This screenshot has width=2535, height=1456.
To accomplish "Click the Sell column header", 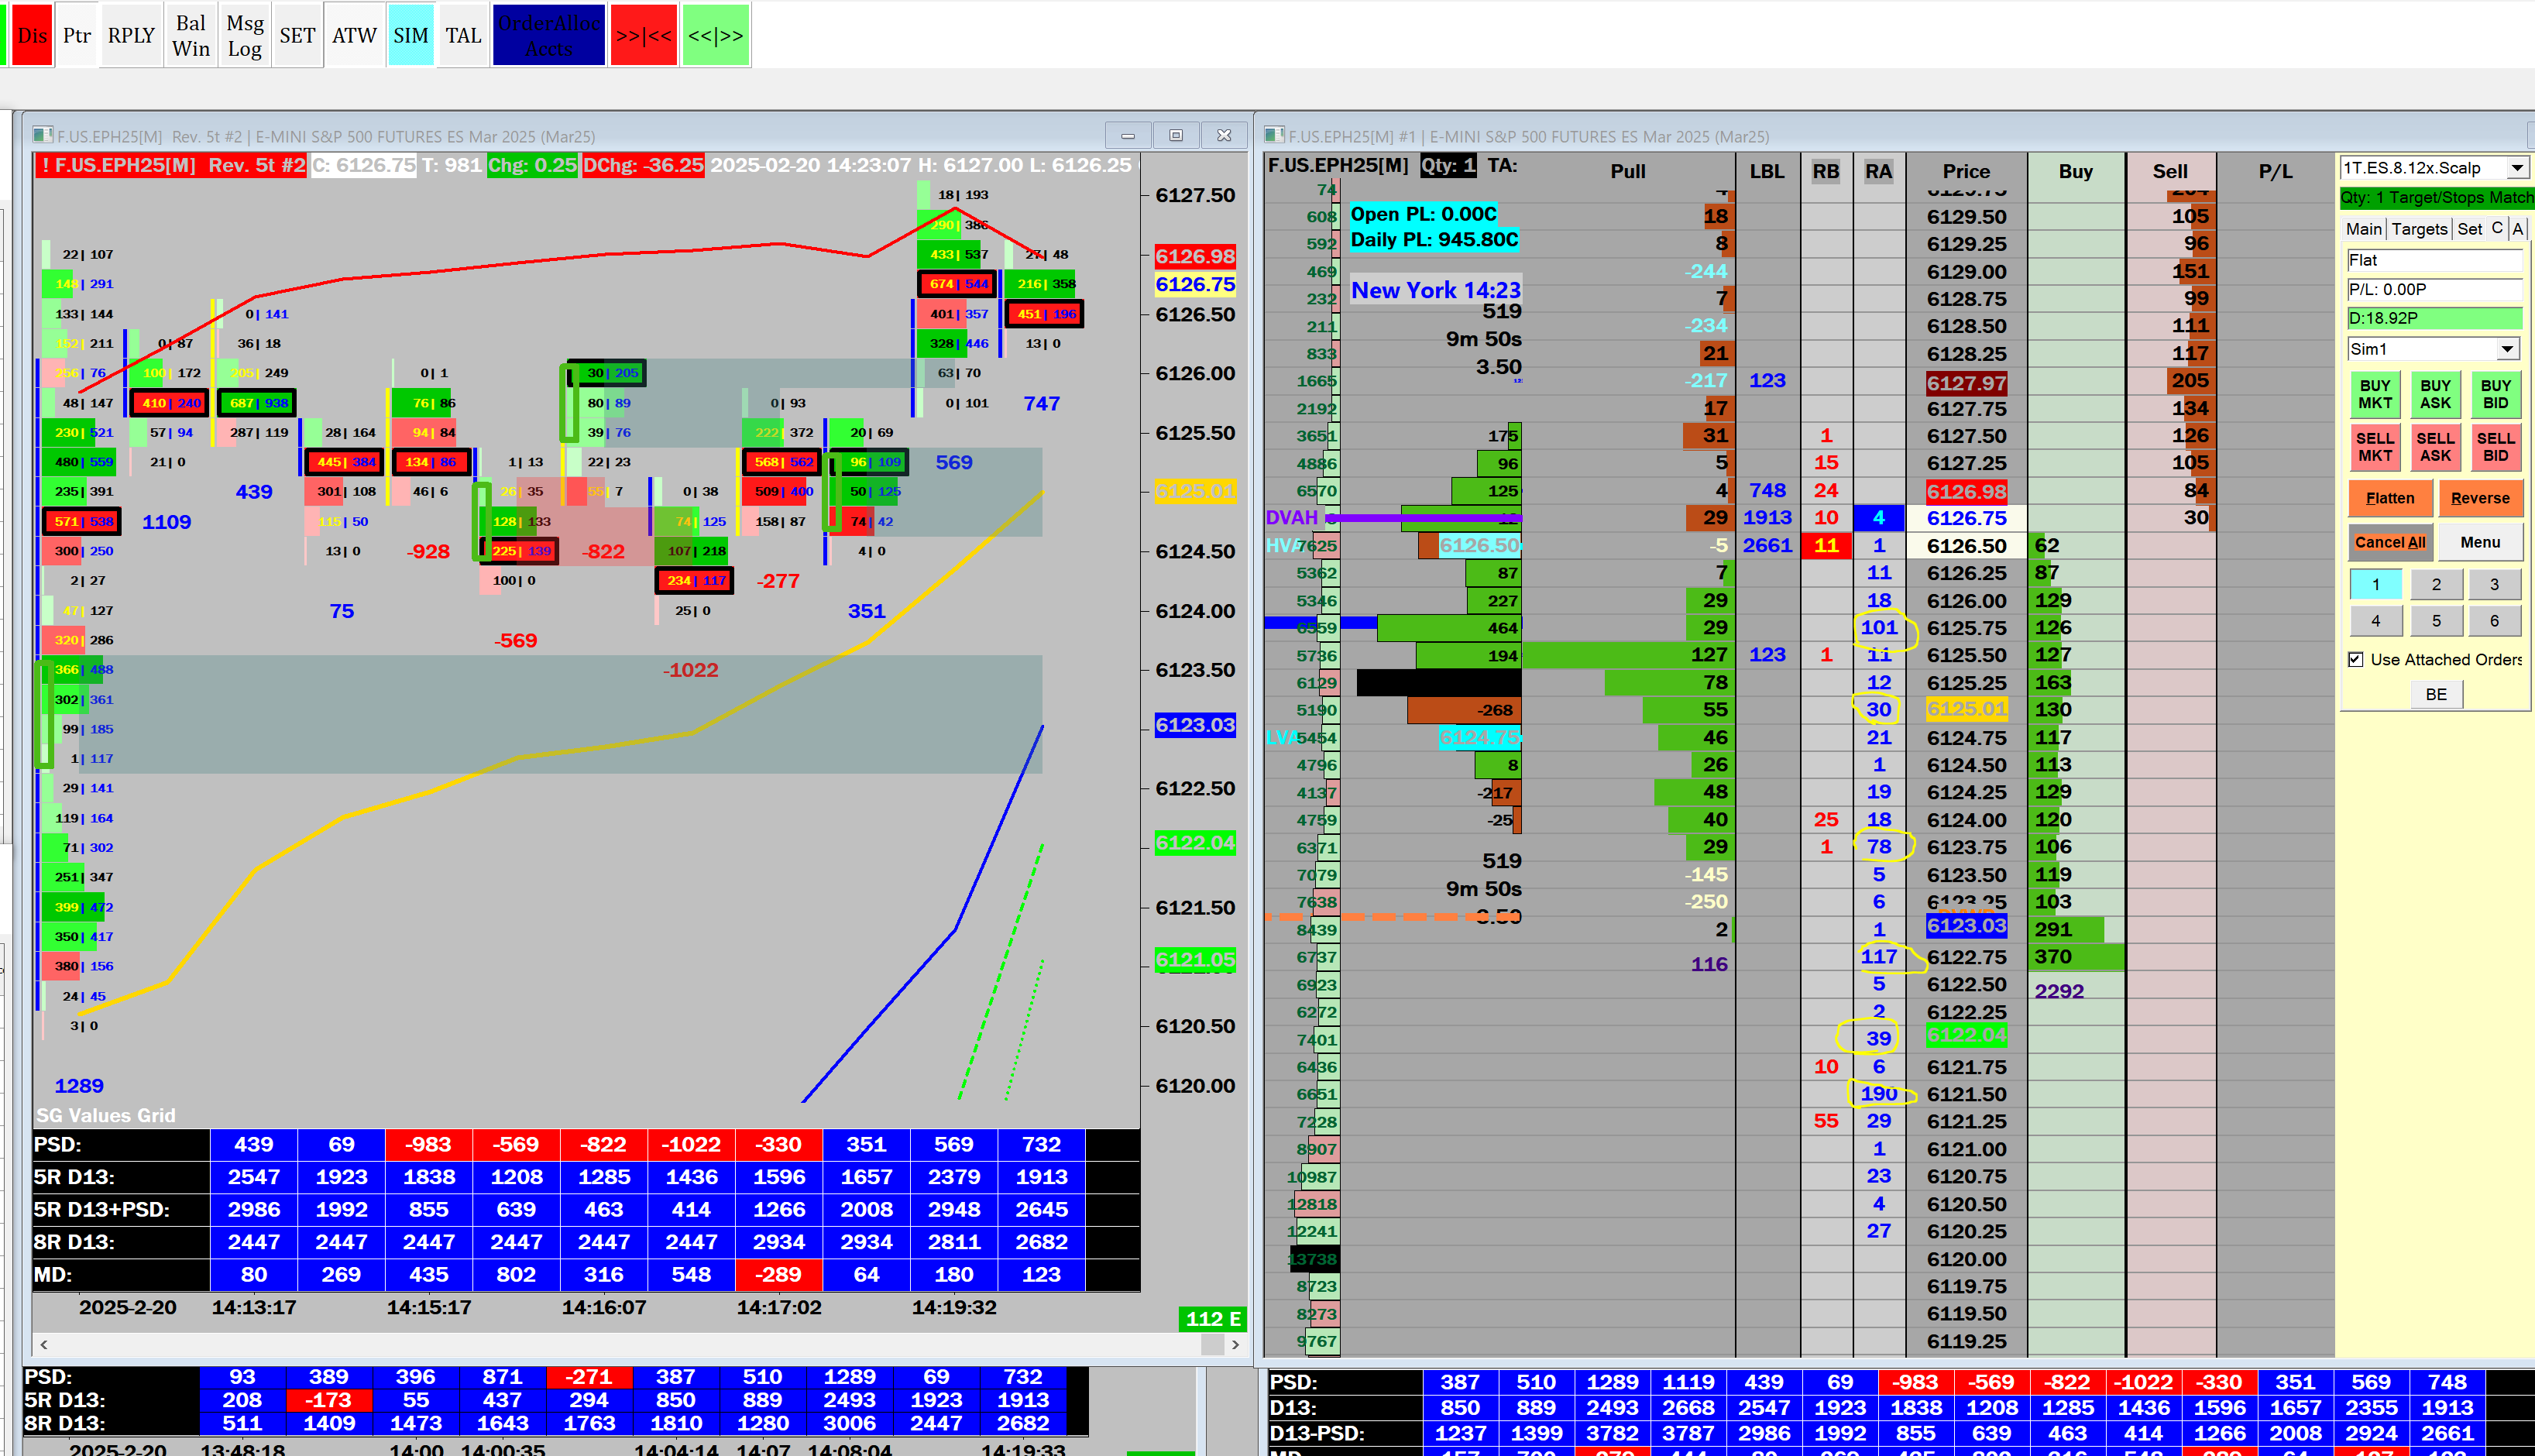I will pyautogui.click(x=2170, y=171).
